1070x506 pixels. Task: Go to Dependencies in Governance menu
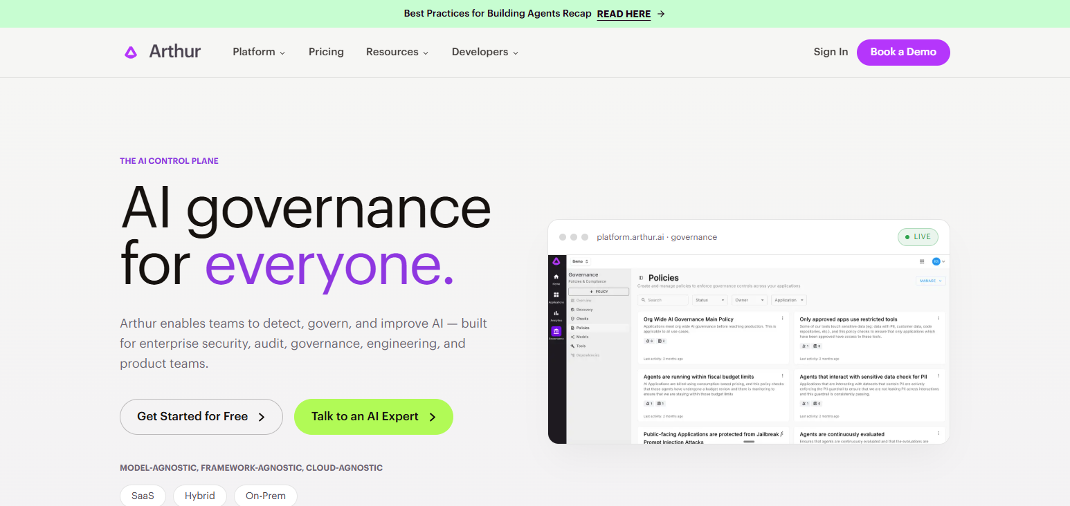tap(598, 355)
